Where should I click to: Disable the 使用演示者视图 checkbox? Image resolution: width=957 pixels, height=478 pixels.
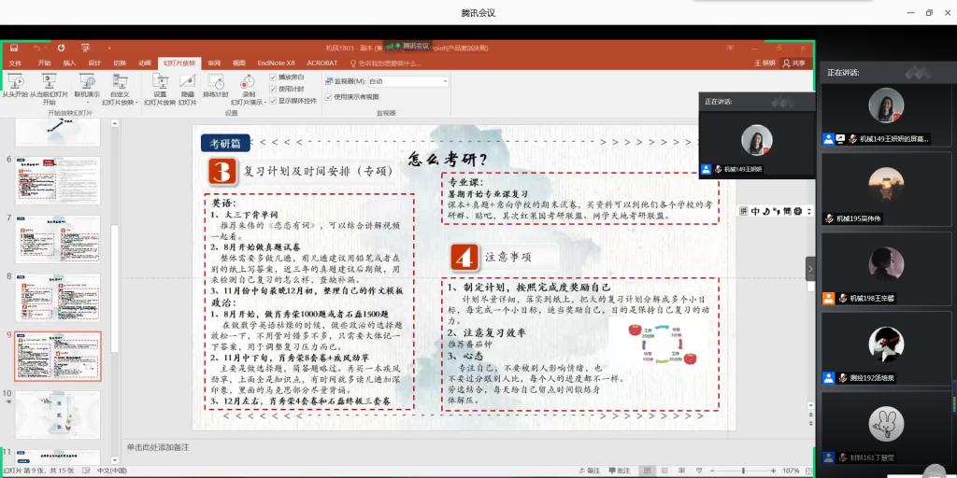(328, 96)
